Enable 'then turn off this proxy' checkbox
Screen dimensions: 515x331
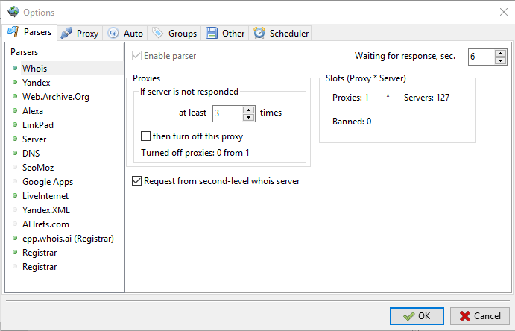(145, 136)
